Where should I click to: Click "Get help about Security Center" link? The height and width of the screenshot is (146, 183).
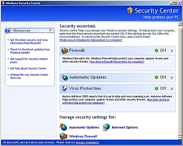[x=28, y=68]
